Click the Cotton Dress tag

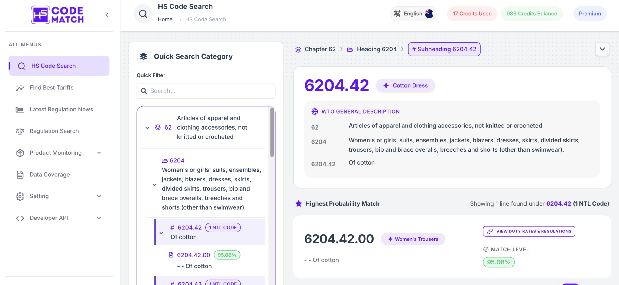(x=405, y=85)
